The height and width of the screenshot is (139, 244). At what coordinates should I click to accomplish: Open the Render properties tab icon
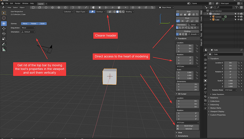[x=205, y=60]
